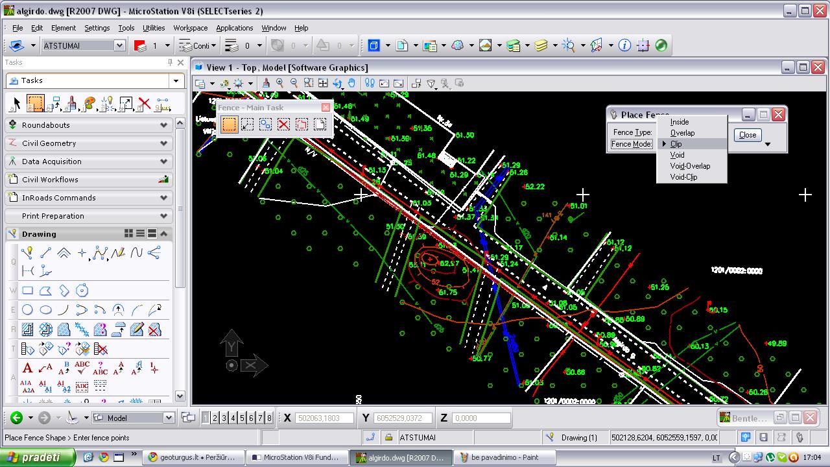830x467 pixels.
Task: Click the green globe icon in main toolbar
Action: click(x=661, y=45)
